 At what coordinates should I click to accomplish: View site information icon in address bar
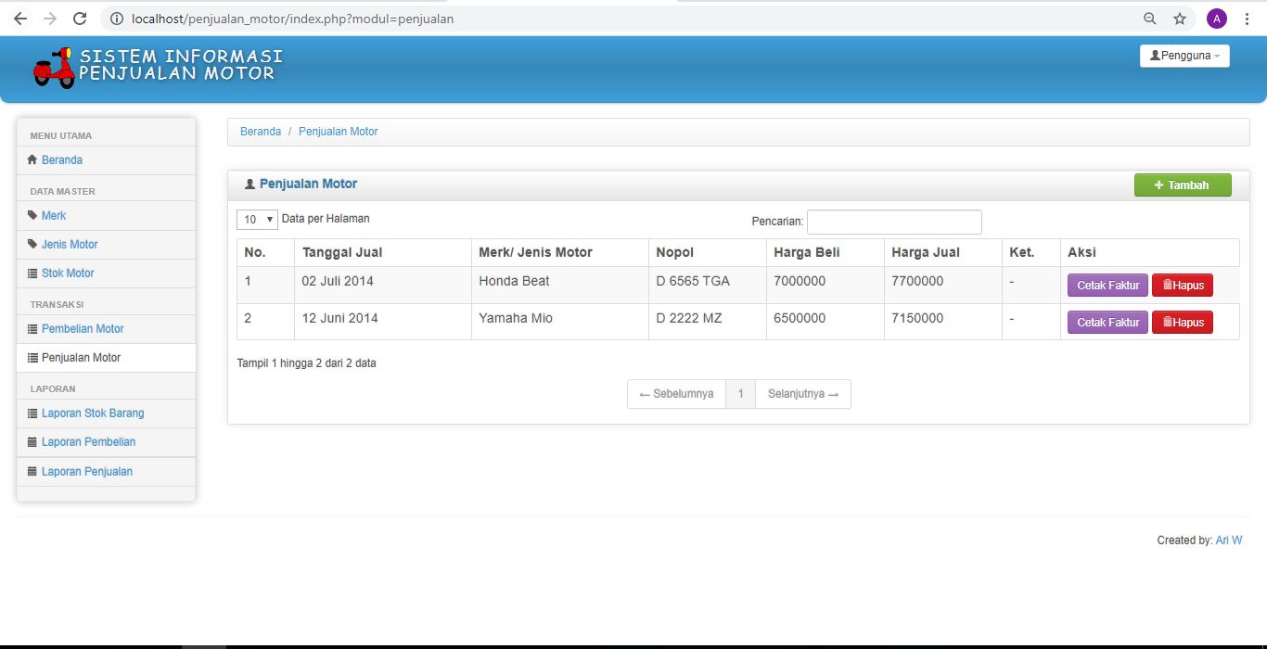click(117, 19)
